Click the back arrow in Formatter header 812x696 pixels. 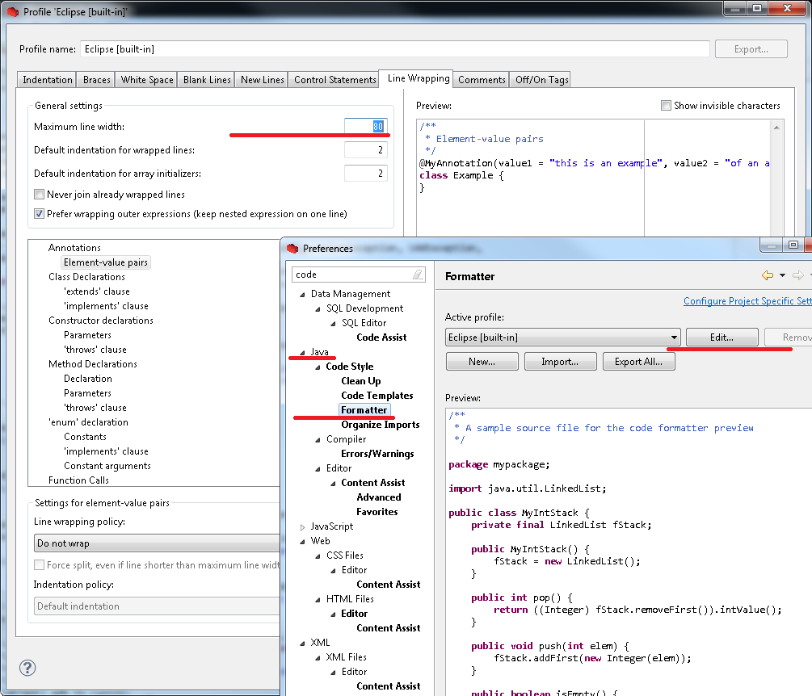768,275
